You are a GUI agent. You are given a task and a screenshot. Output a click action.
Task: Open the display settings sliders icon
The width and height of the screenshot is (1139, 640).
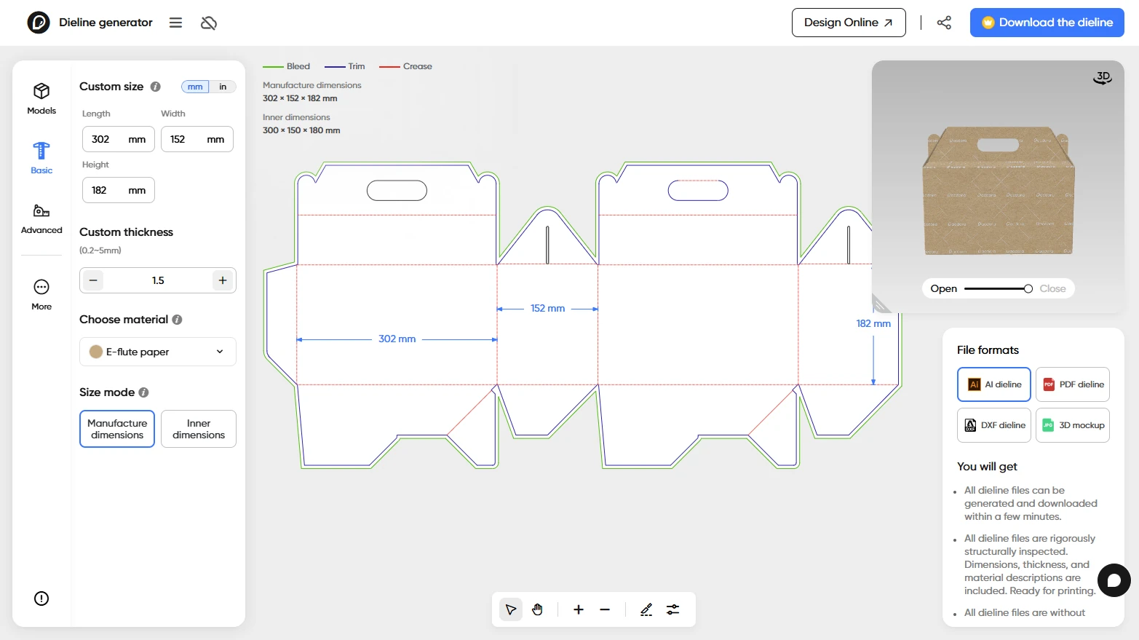673,609
